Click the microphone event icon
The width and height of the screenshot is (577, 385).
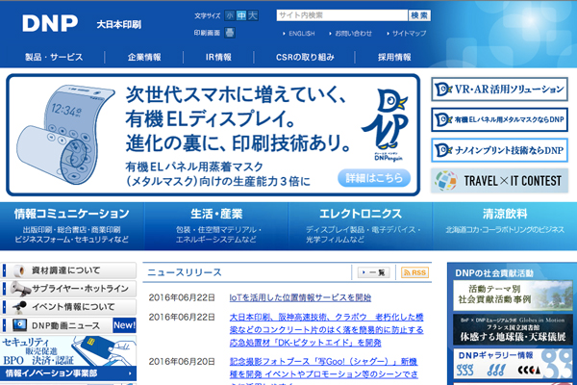pos(19,306)
